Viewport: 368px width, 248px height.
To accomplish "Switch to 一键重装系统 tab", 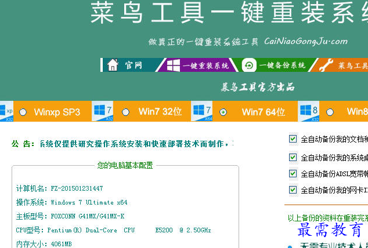I will coord(197,65).
